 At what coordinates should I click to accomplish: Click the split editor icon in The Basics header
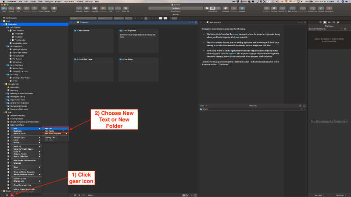click(196, 22)
